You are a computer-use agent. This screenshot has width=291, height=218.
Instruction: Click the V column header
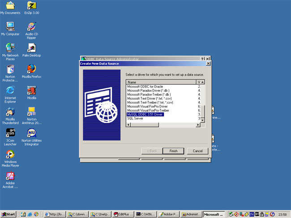(198, 82)
